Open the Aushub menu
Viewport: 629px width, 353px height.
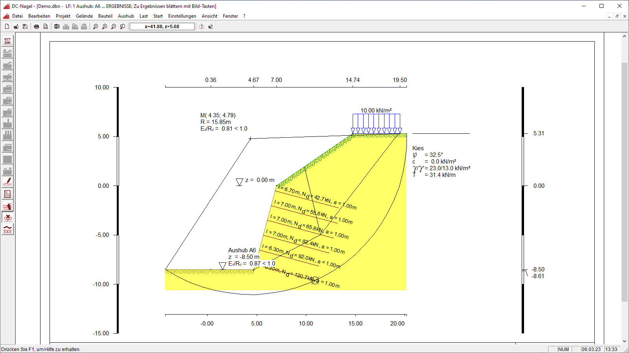pyautogui.click(x=126, y=16)
